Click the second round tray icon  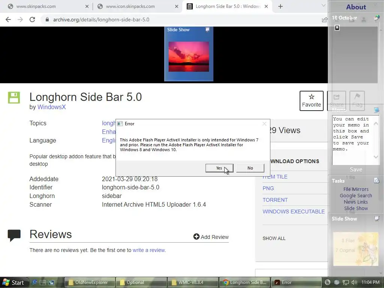[x=337, y=282]
